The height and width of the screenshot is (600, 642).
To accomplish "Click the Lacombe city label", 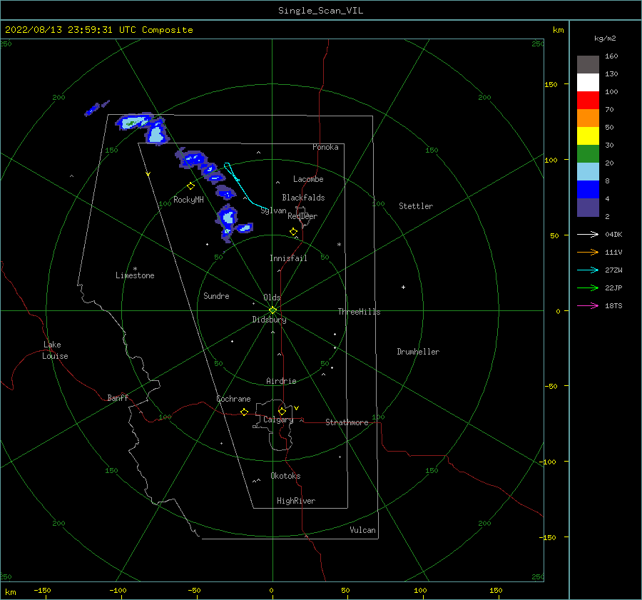I will [x=308, y=179].
